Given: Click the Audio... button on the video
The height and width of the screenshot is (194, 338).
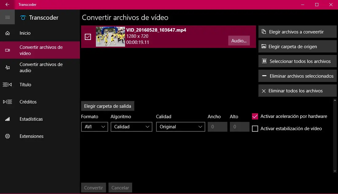Looking at the screenshot, I should (x=239, y=41).
